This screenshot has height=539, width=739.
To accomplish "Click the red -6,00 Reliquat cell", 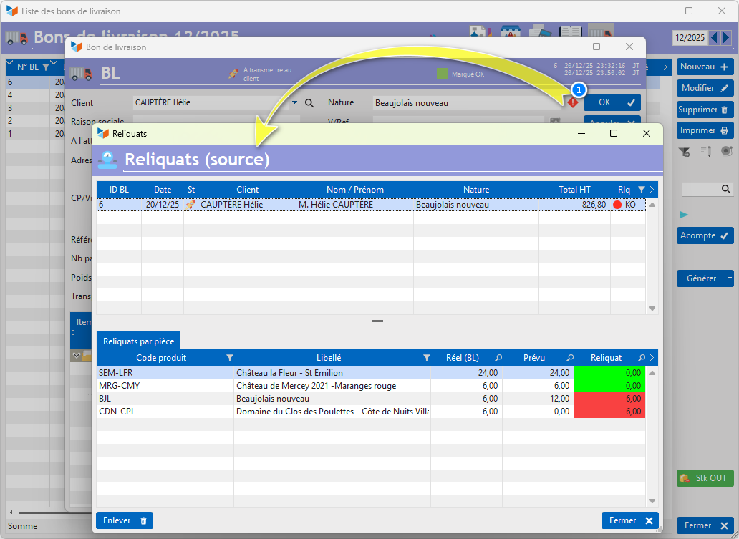I will pos(609,399).
